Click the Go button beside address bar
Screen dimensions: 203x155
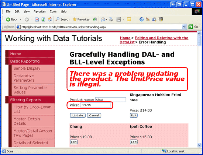[193, 27]
